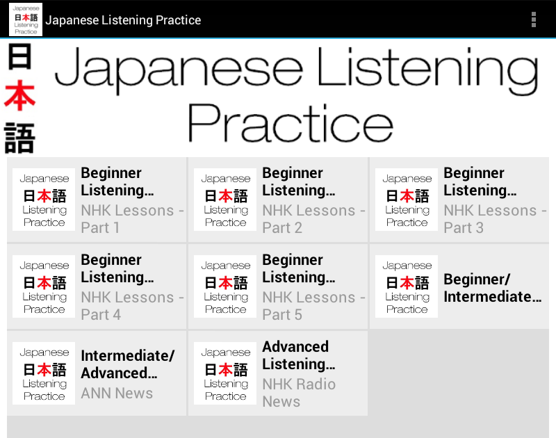The height and width of the screenshot is (438, 556).
Task: Tap the app logo icon in the top bar
Action: click(25, 19)
